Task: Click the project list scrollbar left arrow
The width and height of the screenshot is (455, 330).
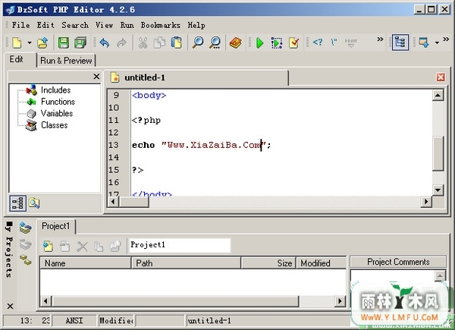Action: 45,301
